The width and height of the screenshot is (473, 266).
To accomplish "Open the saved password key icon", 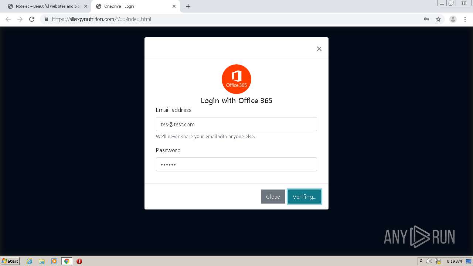I will [x=426, y=19].
